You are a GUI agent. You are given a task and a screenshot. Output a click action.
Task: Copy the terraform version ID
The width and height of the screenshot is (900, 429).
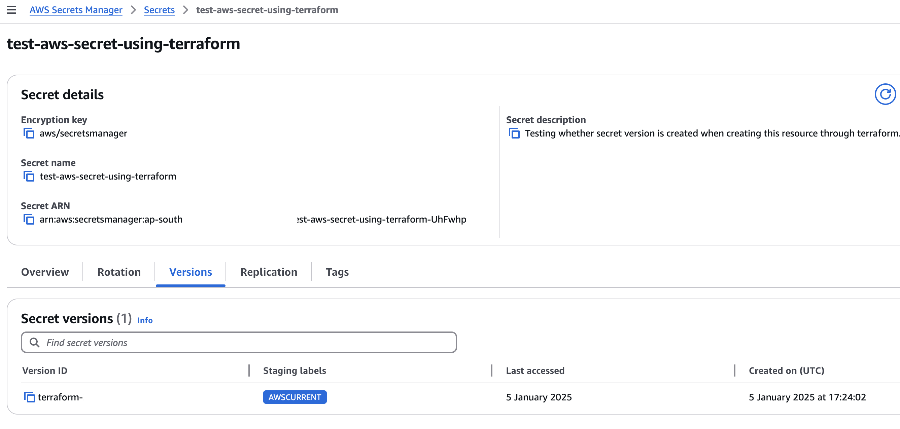29,397
